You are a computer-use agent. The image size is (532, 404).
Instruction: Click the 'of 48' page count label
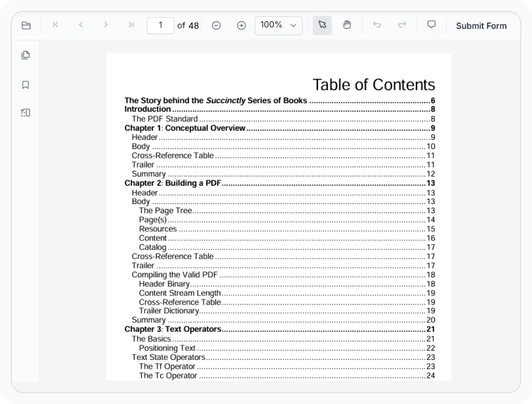tap(188, 26)
